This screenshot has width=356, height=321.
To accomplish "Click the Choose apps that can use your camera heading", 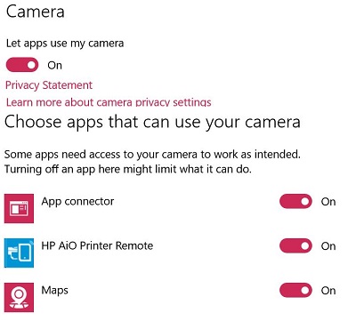I will coord(152,122).
